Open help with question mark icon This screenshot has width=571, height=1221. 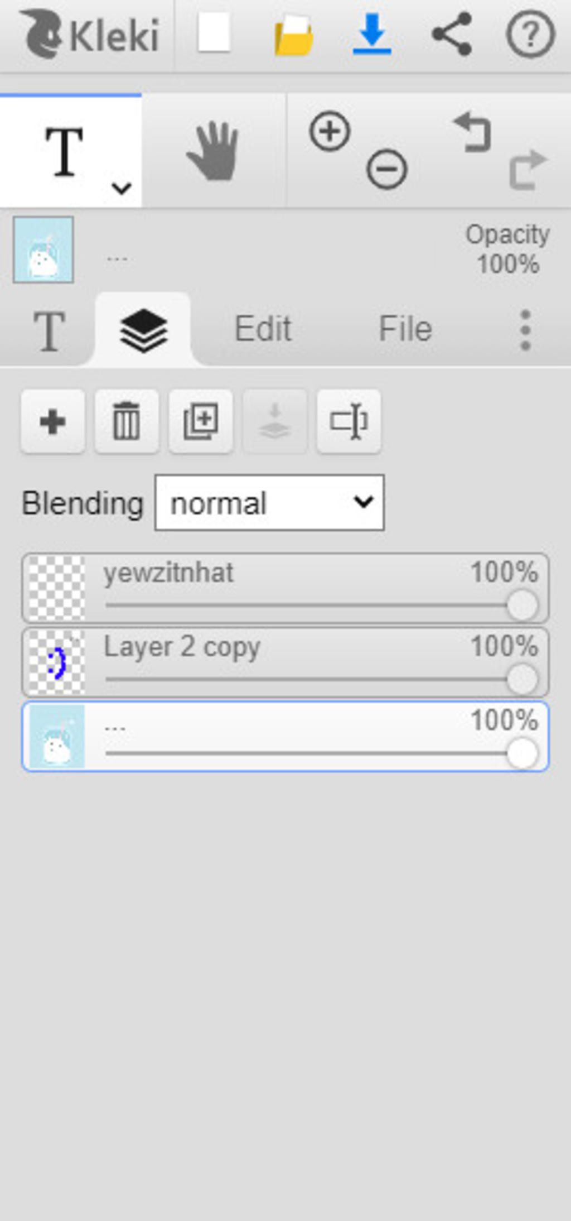coord(530,35)
